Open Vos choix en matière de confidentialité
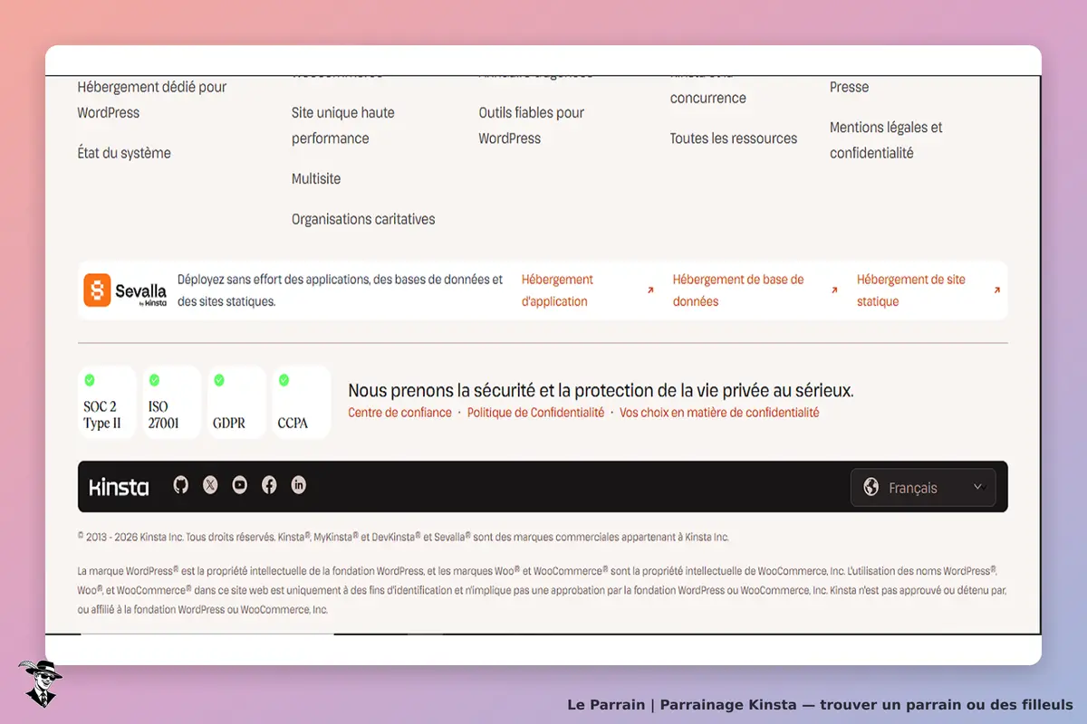Viewport: 1087px width, 724px height. pos(719,413)
